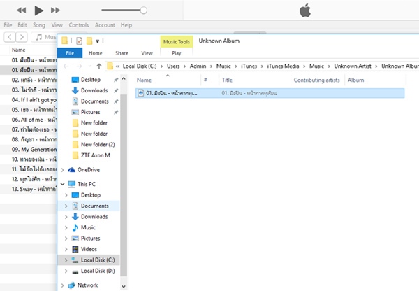Open the Customize Quick Access Toolbar dropdown
This screenshot has width=419, height=291.
[98, 41]
